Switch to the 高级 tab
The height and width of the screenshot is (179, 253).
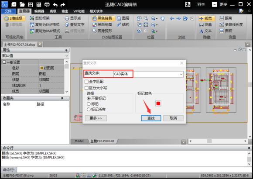tap(53, 11)
